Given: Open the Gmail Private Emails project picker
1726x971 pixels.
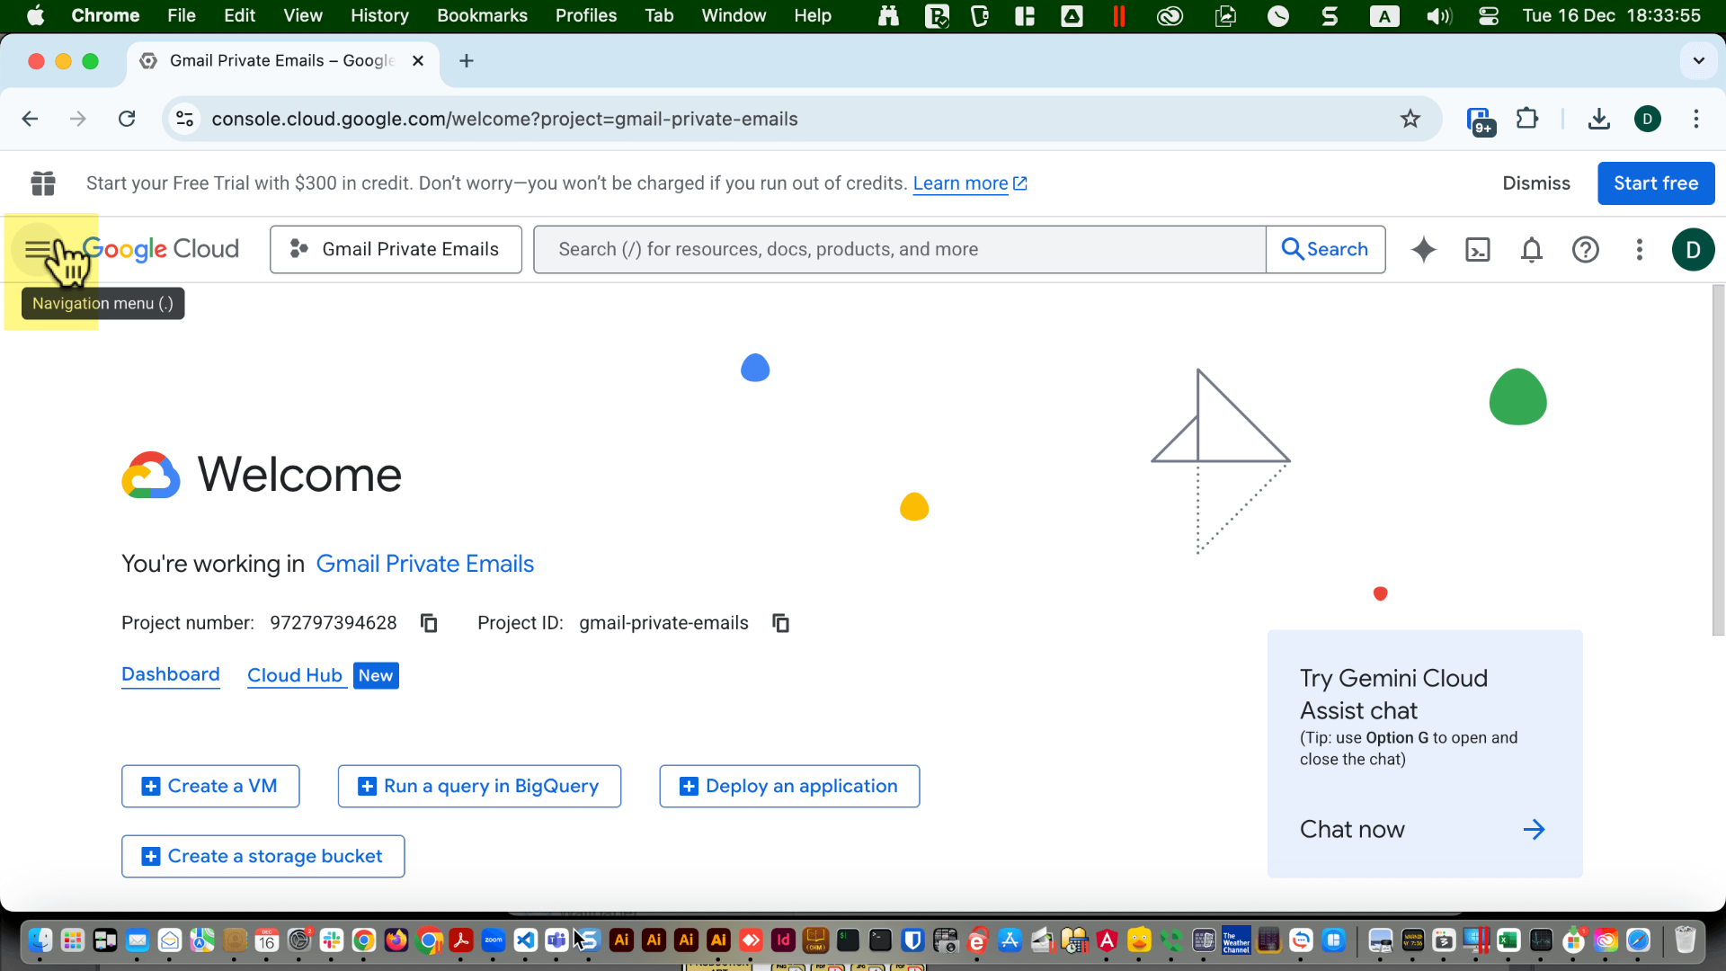Looking at the screenshot, I should coord(396,249).
